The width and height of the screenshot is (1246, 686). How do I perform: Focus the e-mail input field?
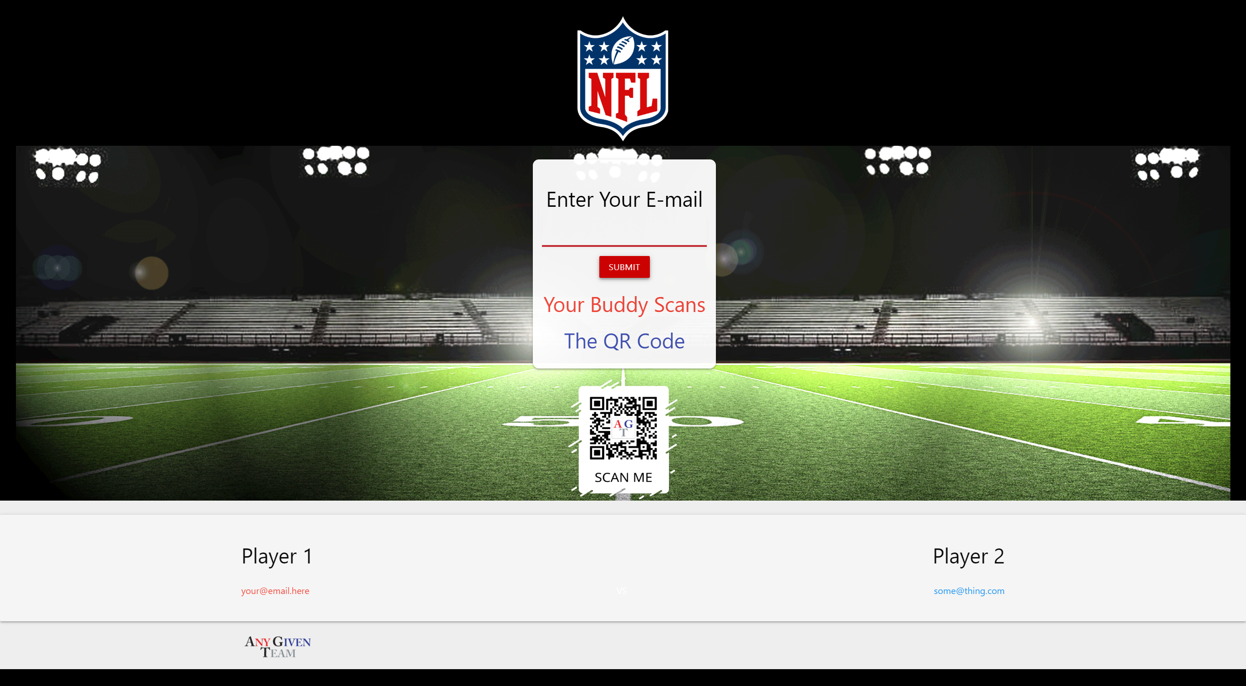623,233
